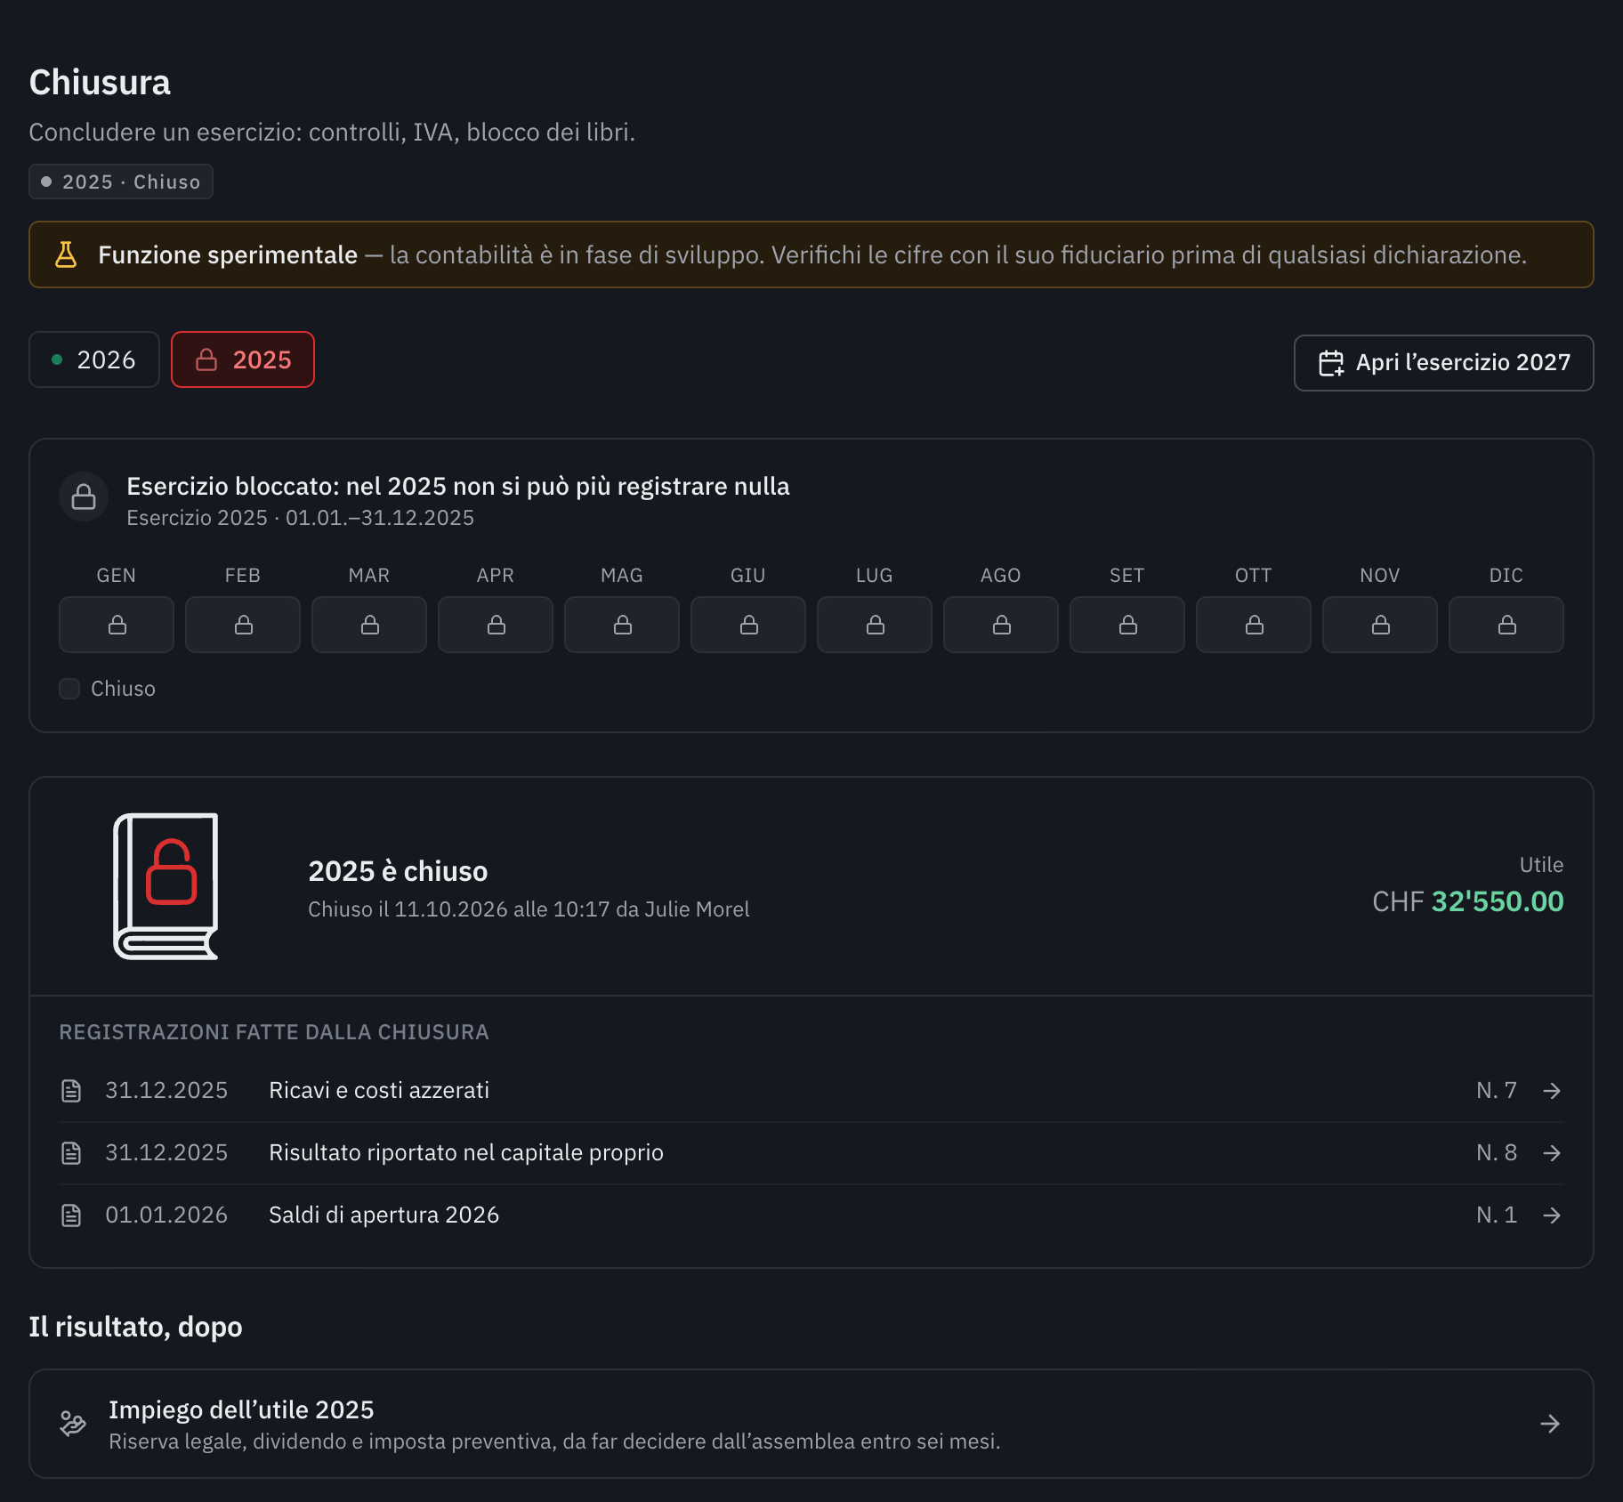Click the 2025 · Chiuso status badge
This screenshot has height=1502, width=1623.
pos(121,182)
